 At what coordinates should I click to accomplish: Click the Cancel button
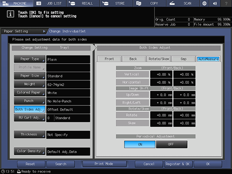[x=149, y=164]
